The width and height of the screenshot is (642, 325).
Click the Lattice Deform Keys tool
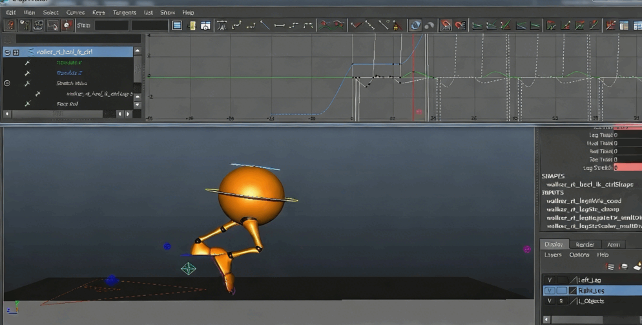38,25
